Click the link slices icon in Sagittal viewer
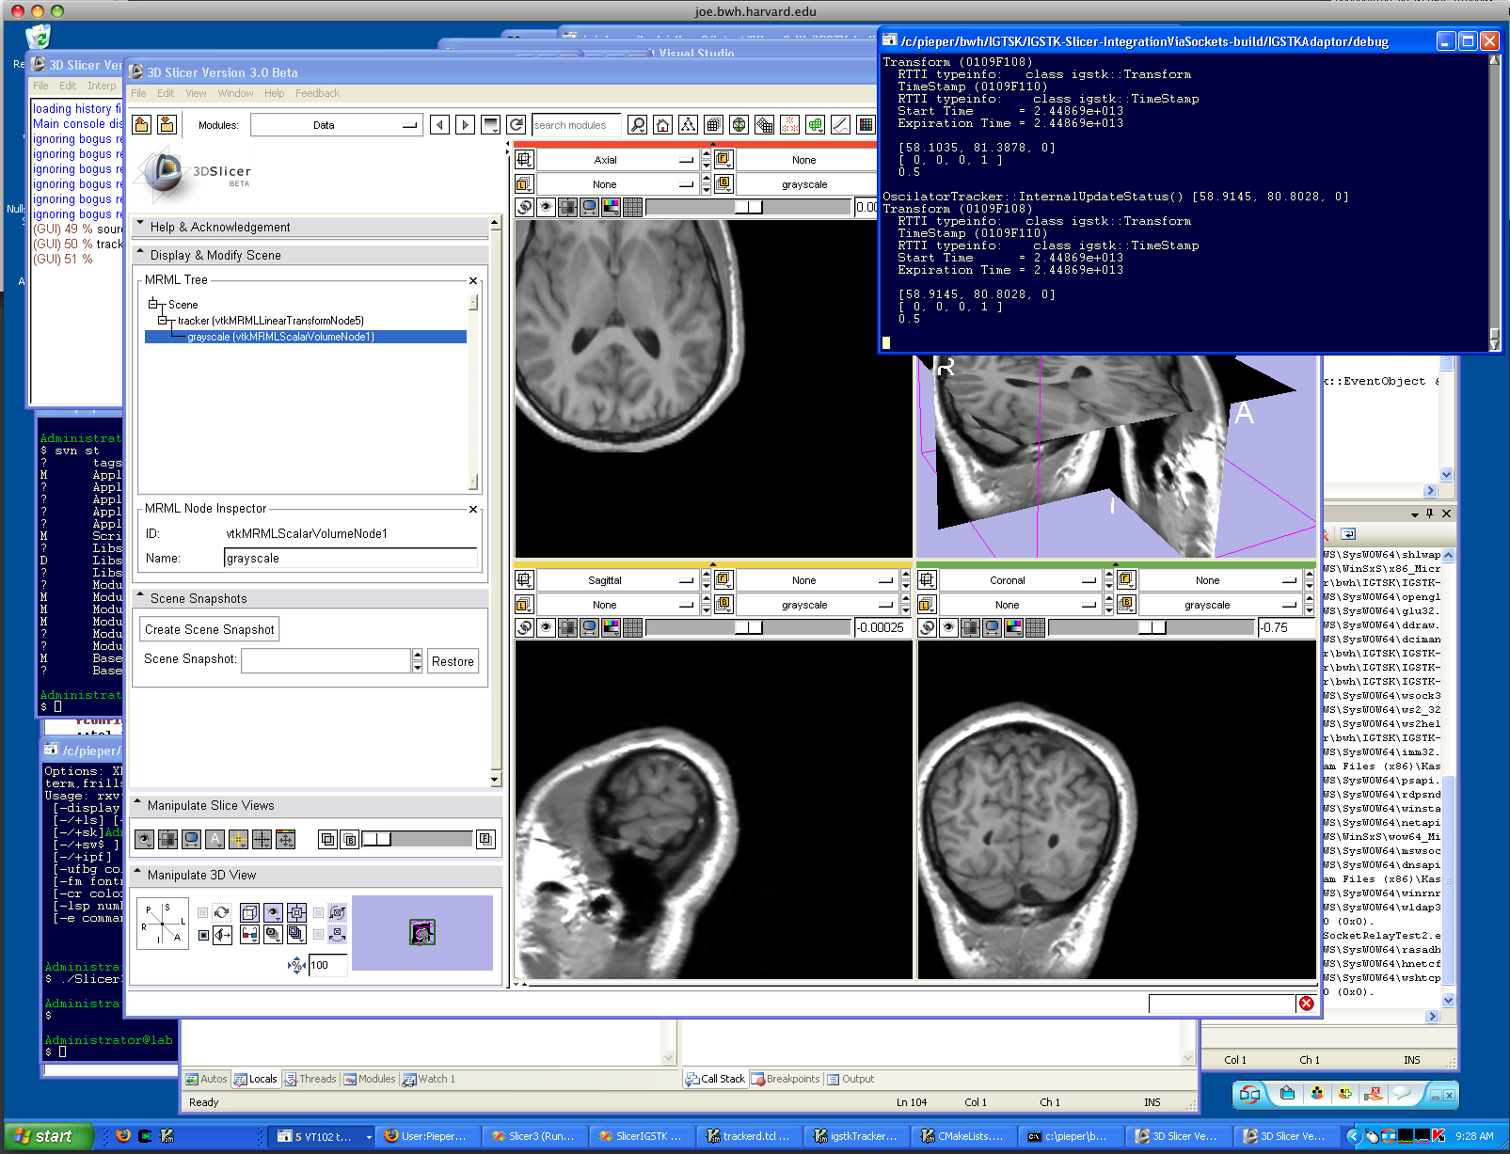Viewport: 1510px width, 1154px height. [523, 627]
